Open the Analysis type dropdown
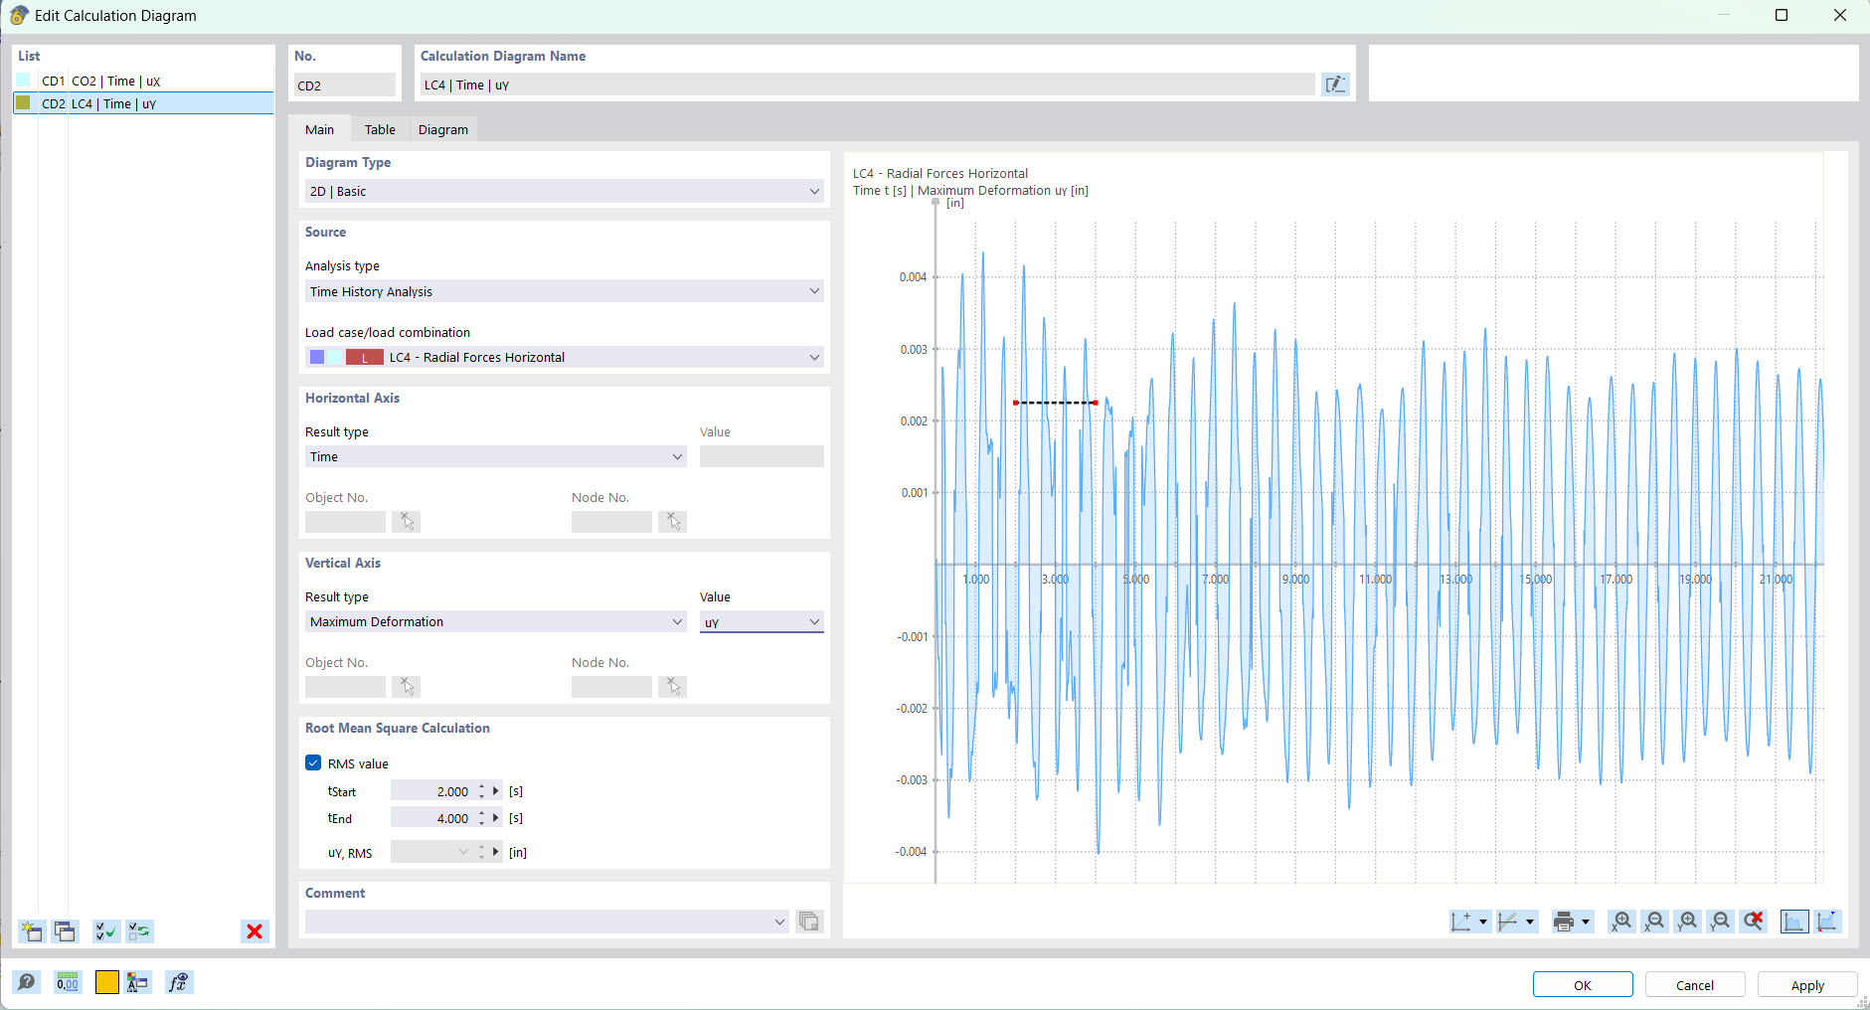Viewport: 1870px width, 1010px height. click(x=563, y=291)
